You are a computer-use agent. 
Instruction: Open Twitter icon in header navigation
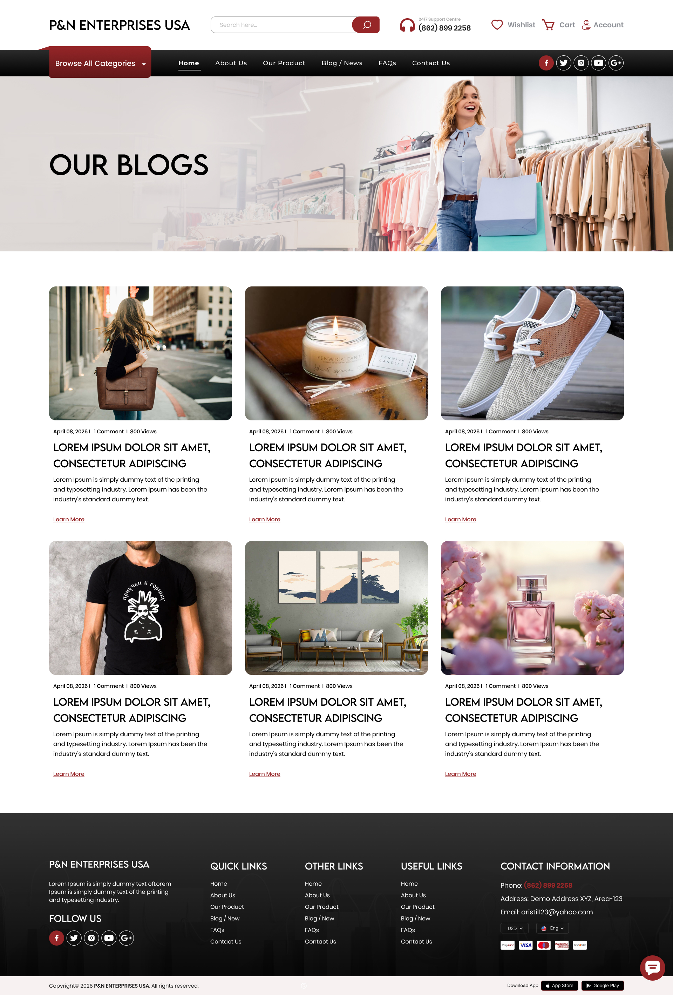563,63
